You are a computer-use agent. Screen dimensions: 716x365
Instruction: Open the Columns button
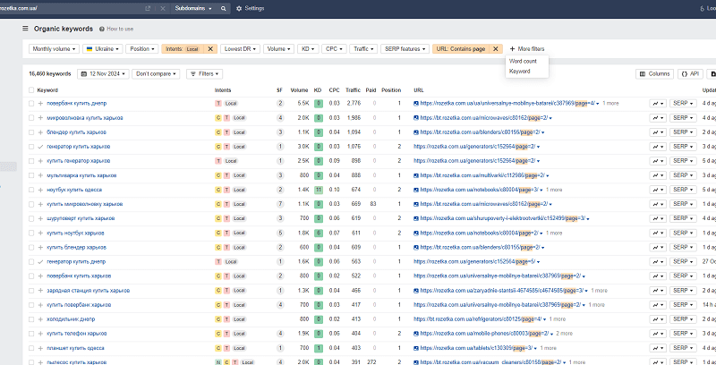pyautogui.click(x=655, y=74)
